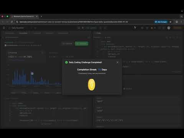Click the orange streak fire icon
Viewport: 184px width, 138px height.
tap(152, 28)
